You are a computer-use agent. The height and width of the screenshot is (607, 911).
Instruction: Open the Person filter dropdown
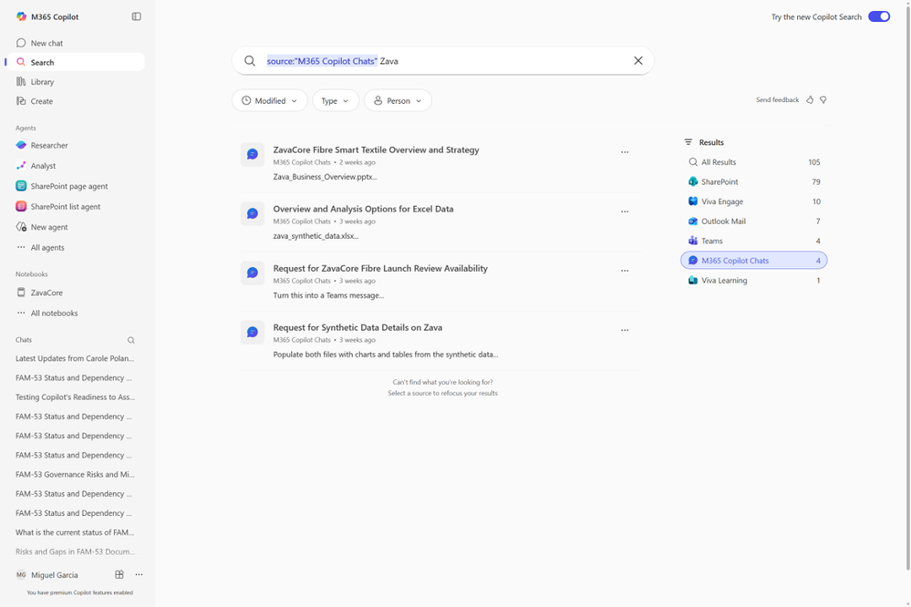398,100
